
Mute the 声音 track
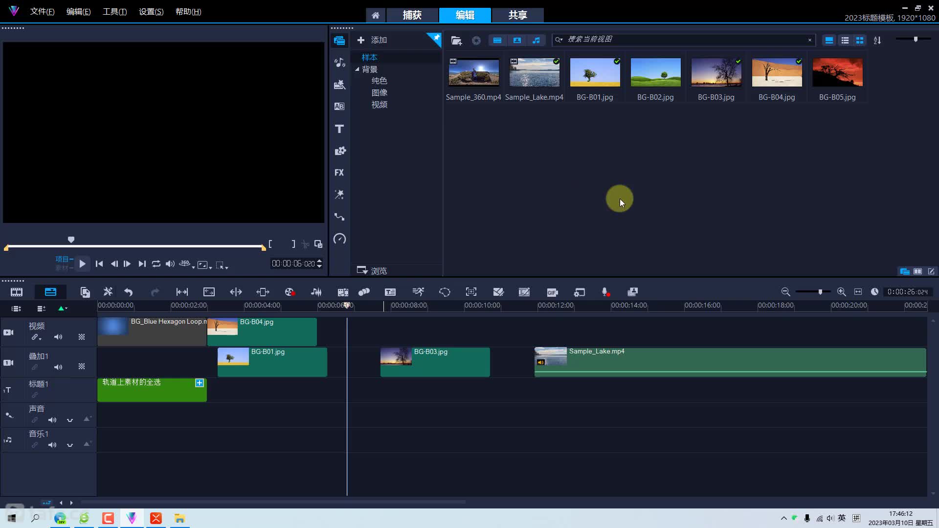52,420
